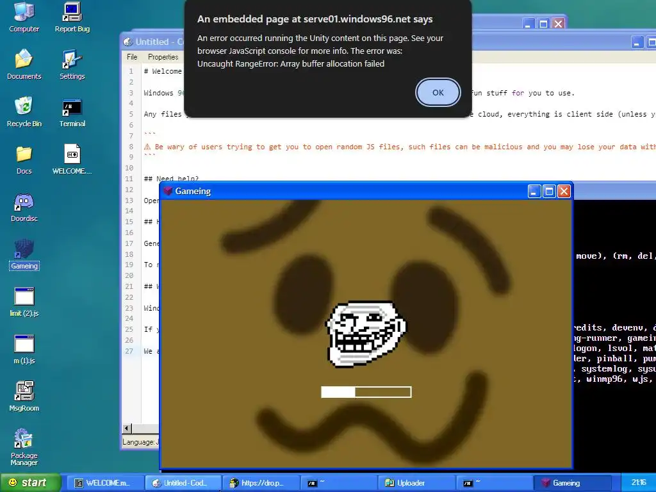656x492 pixels.
Task: Minimize the Gameing window
Action: (x=534, y=191)
